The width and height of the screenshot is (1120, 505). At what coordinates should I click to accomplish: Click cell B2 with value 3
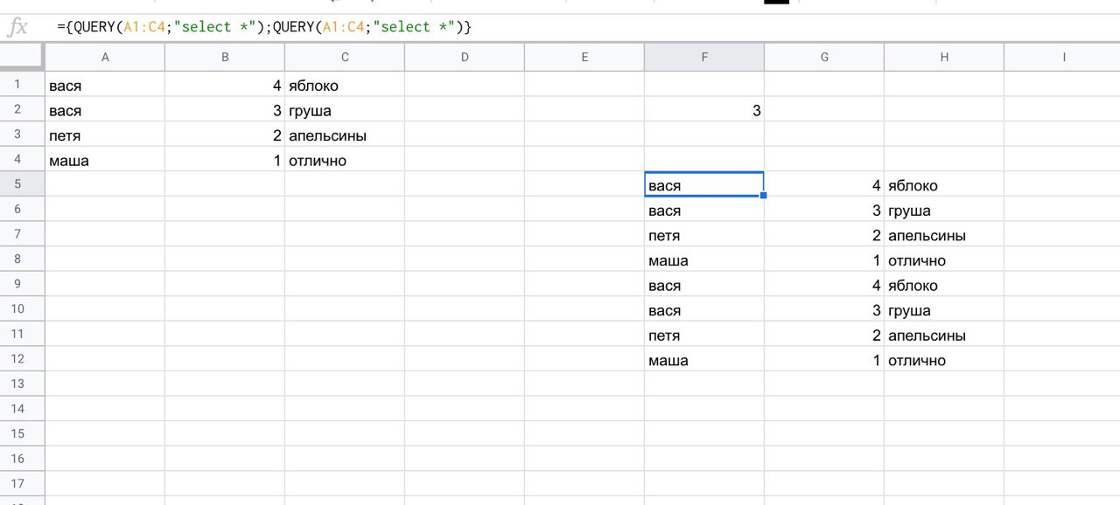coord(225,111)
